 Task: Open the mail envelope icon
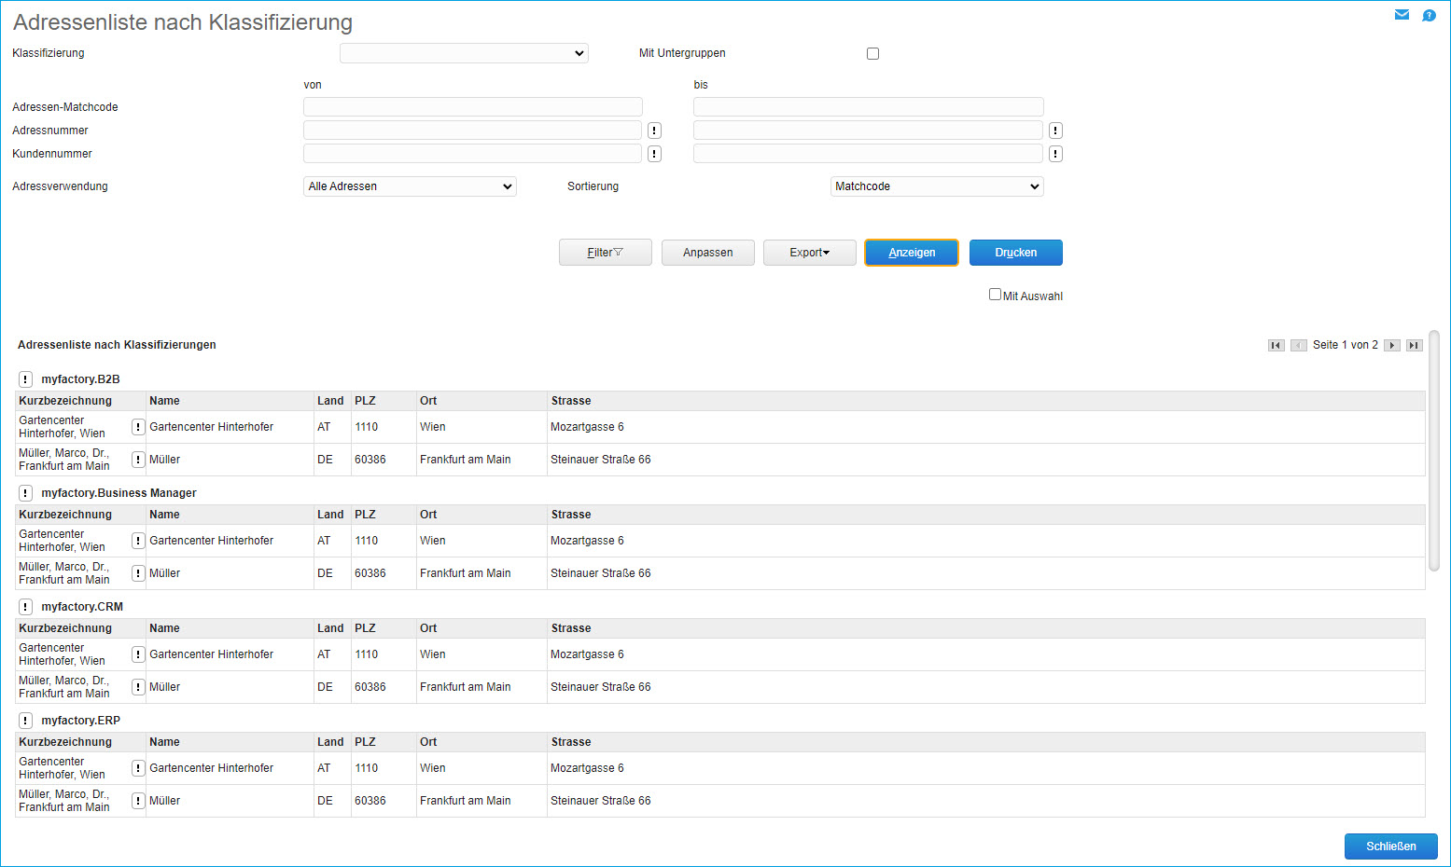click(1402, 15)
